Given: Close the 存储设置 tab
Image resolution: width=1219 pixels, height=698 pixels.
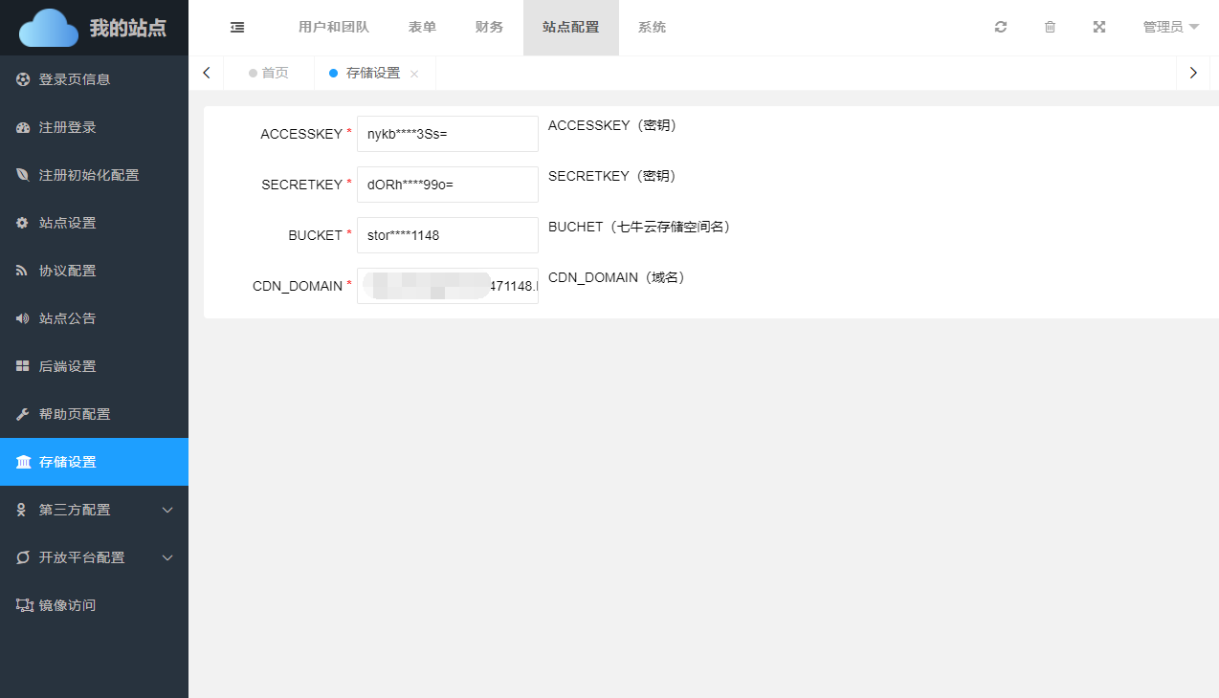Looking at the screenshot, I should click(414, 75).
